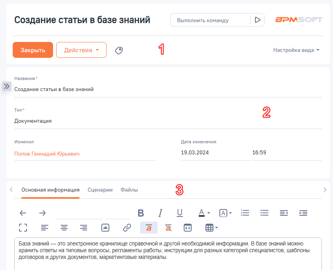Open the font family dropdown field
Image resolution: width=333 pixels, height=270 pixels.
(x=79, y=213)
